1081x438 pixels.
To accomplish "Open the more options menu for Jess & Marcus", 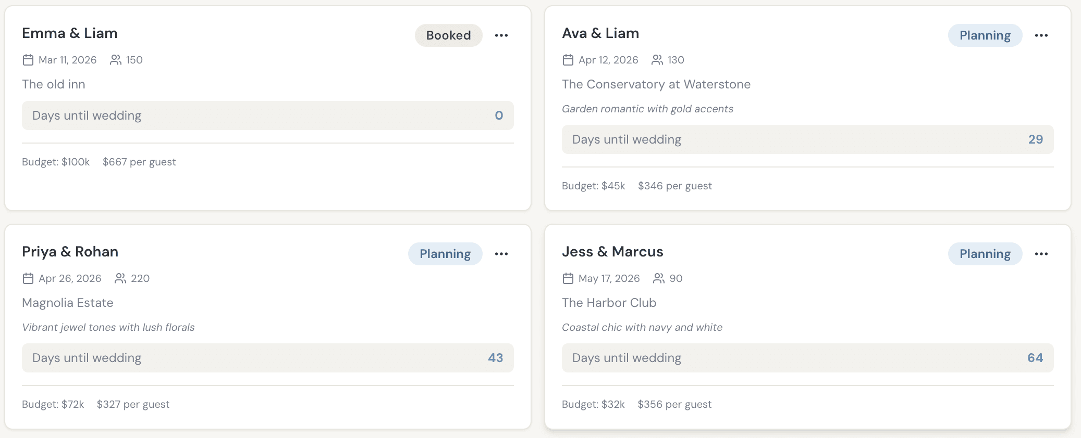I will click(x=1041, y=254).
